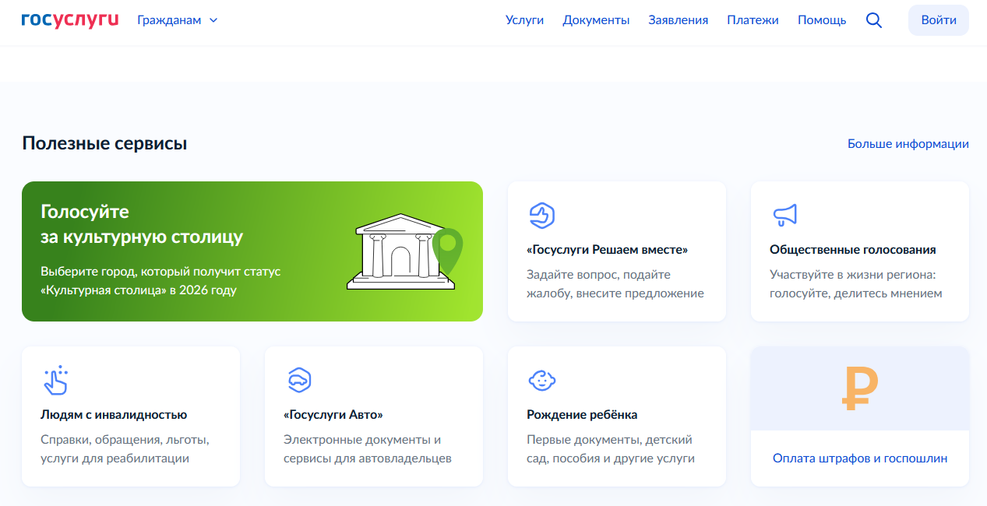987x506 pixels.
Task: Click the hand touch accessibility icon
Action: [x=55, y=380]
